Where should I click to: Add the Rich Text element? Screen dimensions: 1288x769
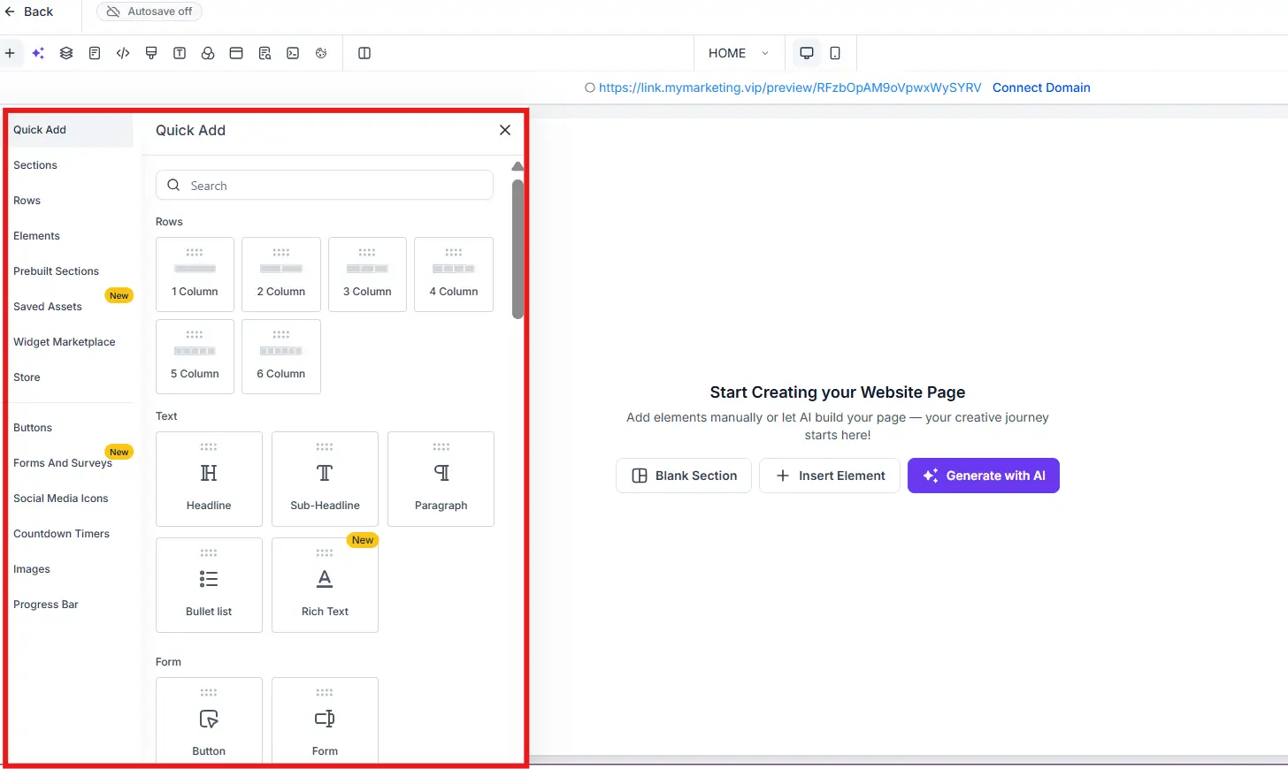[x=325, y=585]
